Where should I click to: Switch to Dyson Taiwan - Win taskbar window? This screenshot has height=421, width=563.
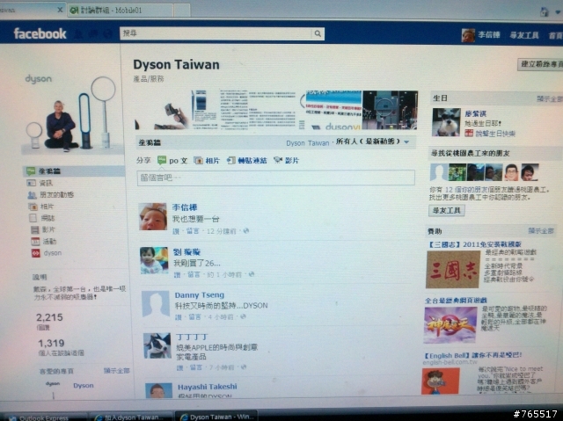[x=216, y=417]
